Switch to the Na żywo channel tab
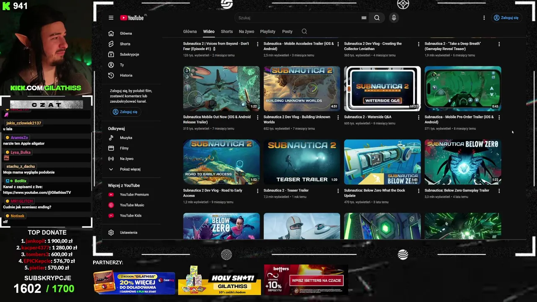 (x=246, y=31)
